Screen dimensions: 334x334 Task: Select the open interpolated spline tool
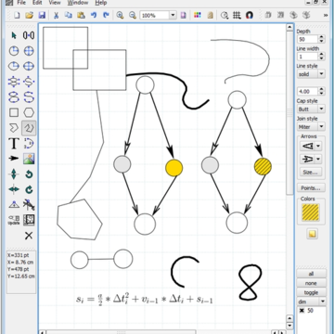coord(29,96)
